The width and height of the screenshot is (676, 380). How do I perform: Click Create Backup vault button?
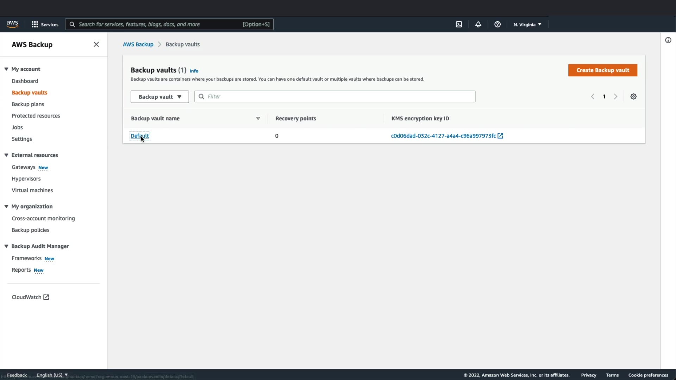tap(602, 70)
